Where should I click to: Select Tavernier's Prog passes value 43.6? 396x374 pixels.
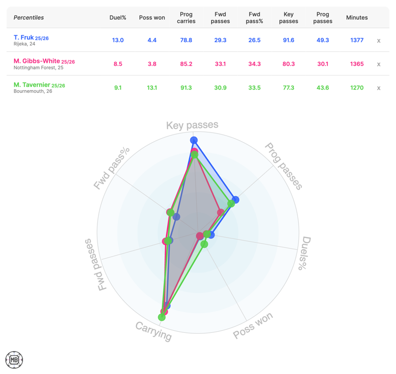coord(323,88)
